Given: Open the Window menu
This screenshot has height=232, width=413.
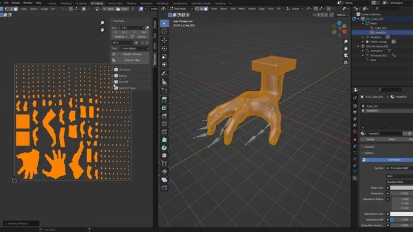Looking at the screenshot, I should pos(28,3).
